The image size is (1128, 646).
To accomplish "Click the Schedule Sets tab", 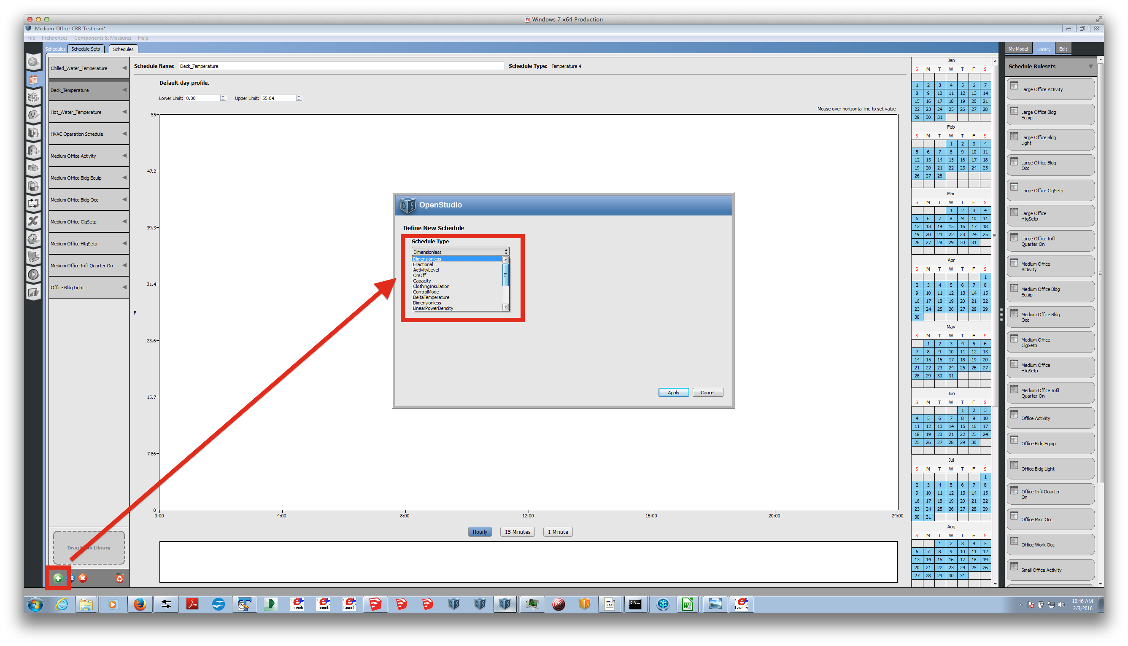I will click(x=86, y=48).
